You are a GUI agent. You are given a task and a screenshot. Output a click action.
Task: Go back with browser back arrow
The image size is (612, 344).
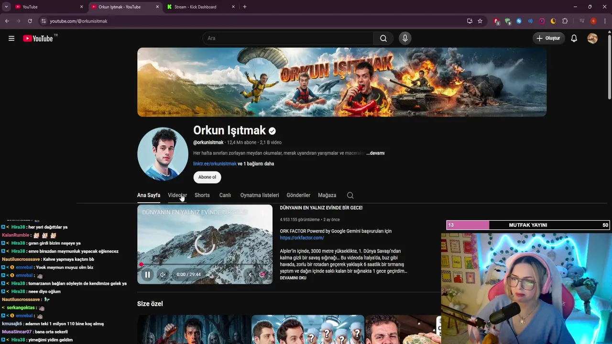coord(7,21)
